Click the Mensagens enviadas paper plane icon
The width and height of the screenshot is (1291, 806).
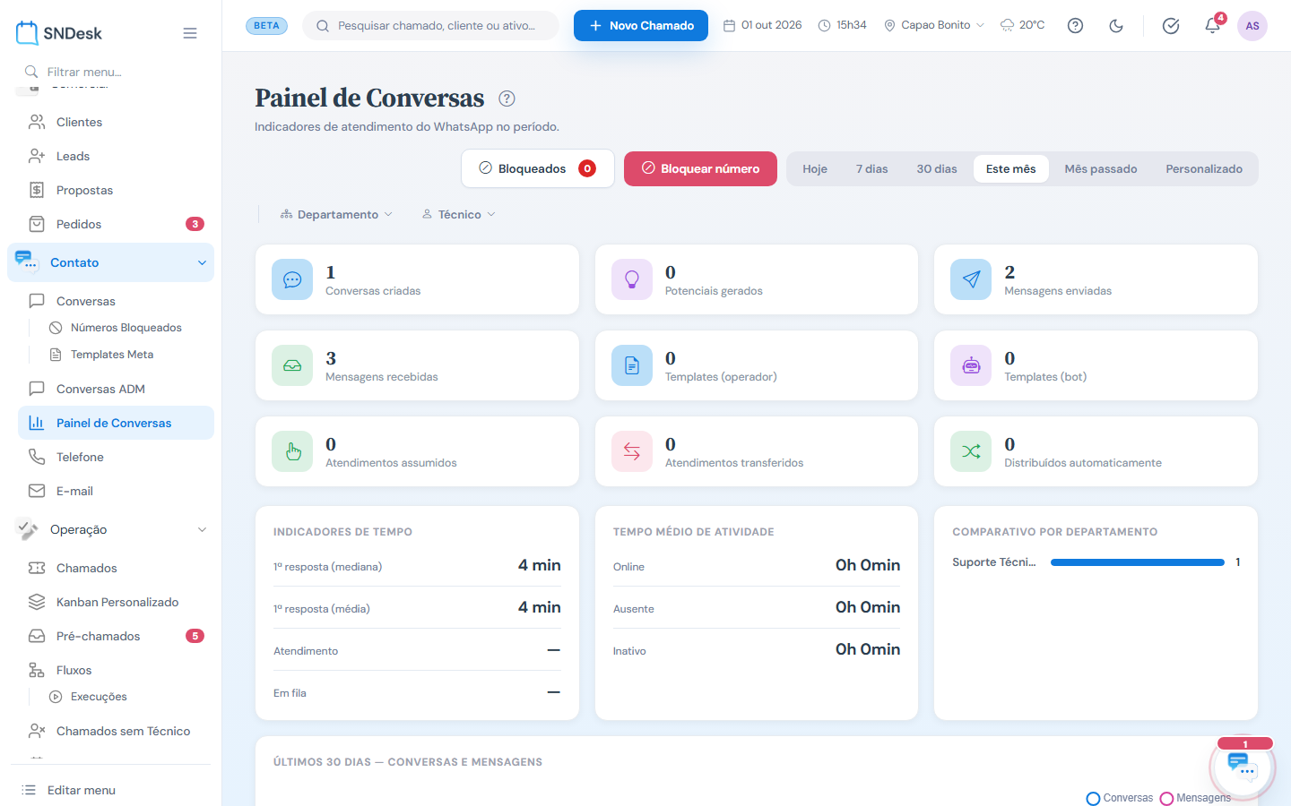point(971,279)
